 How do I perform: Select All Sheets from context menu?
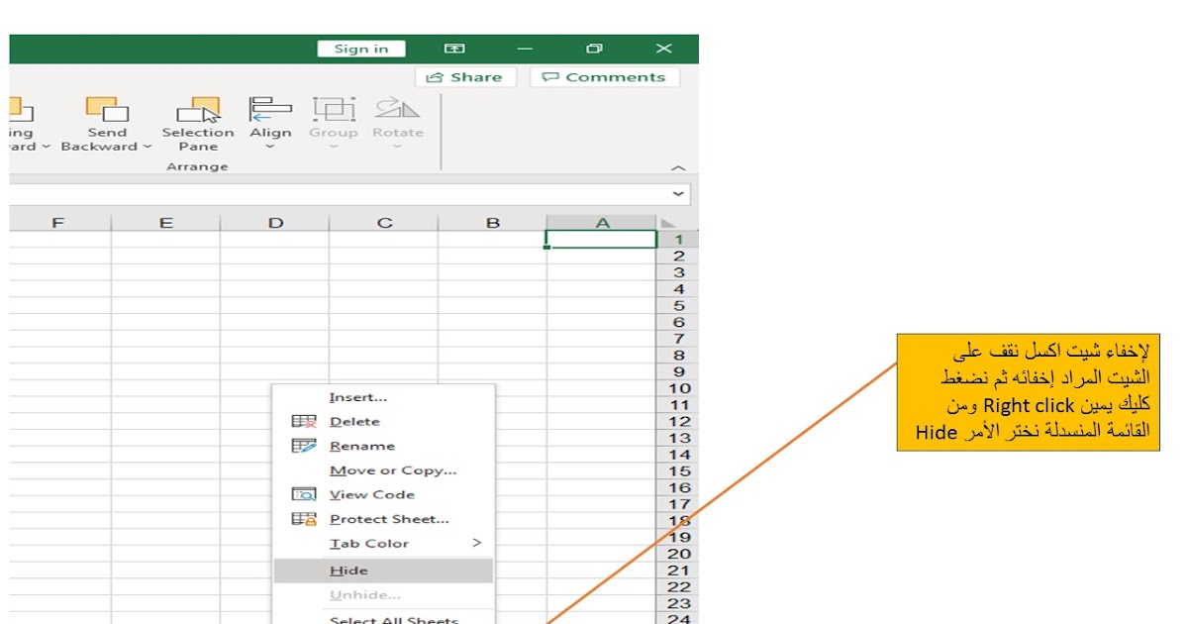click(x=393, y=619)
